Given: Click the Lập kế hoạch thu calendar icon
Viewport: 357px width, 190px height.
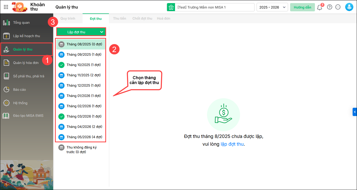Looking at the screenshot, I should [6, 36].
